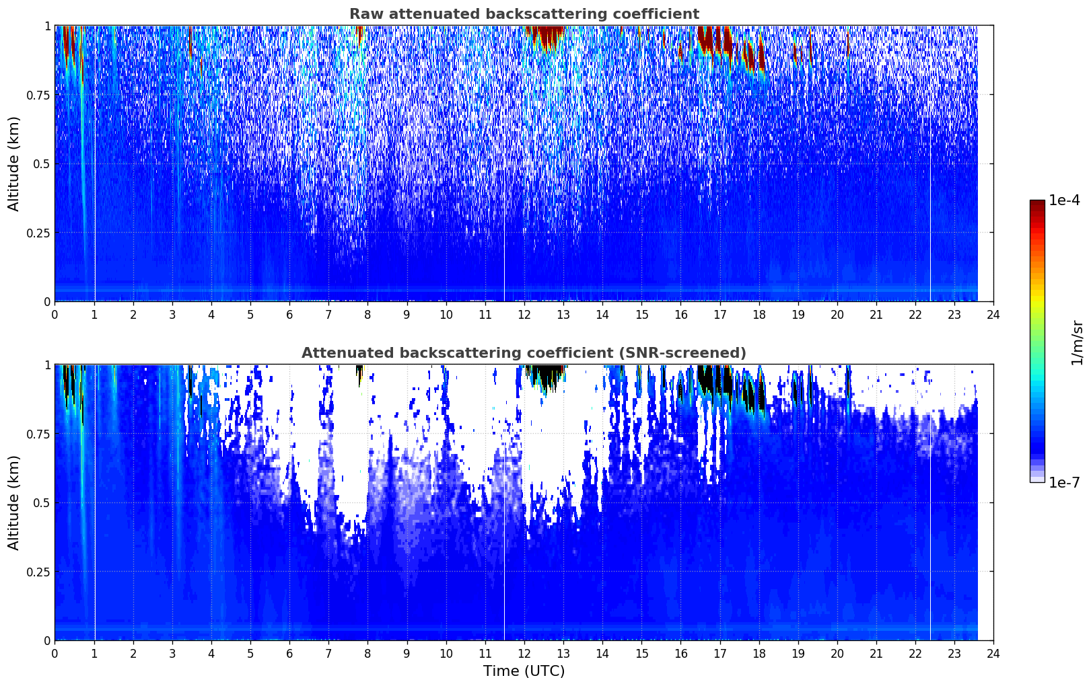
Task: Click hour 12 tick on the top plot's time axis
Action: click(x=524, y=314)
